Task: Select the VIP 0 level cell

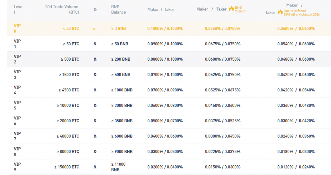Action: click(x=17, y=28)
